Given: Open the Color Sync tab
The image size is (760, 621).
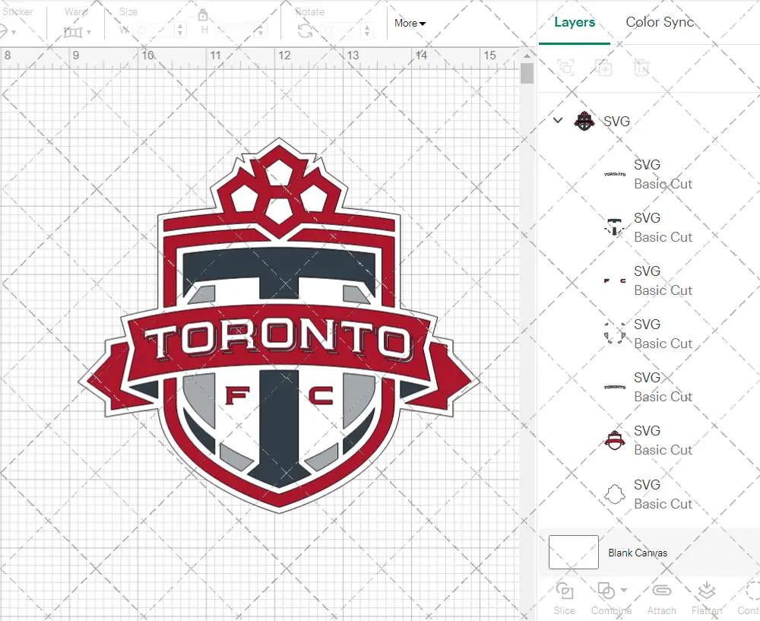Looking at the screenshot, I should pyautogui.click(x=660, y=22).
